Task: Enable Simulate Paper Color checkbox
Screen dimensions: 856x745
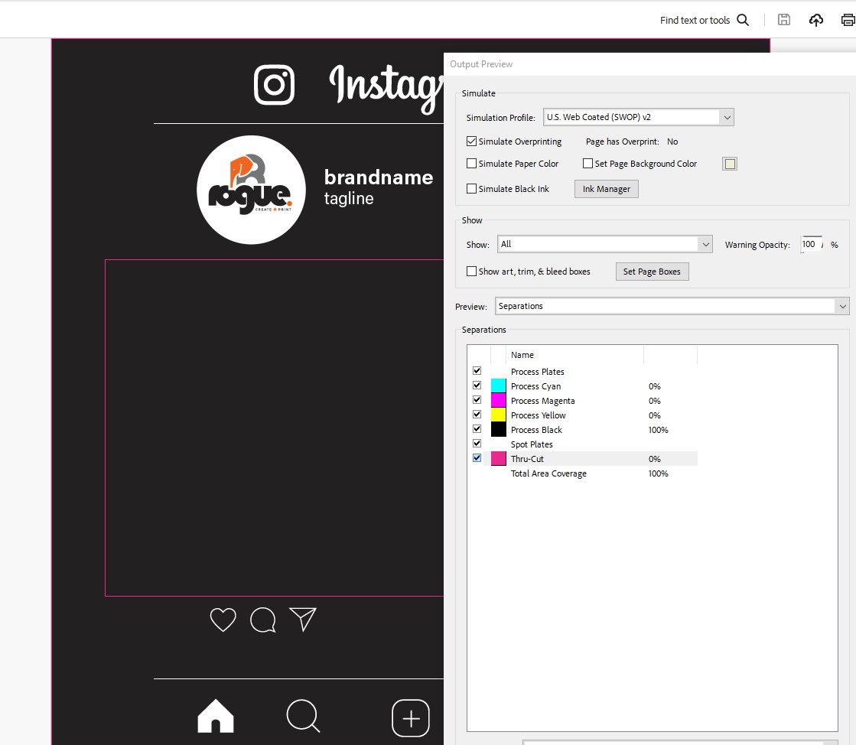Action: tap(472, 163)
